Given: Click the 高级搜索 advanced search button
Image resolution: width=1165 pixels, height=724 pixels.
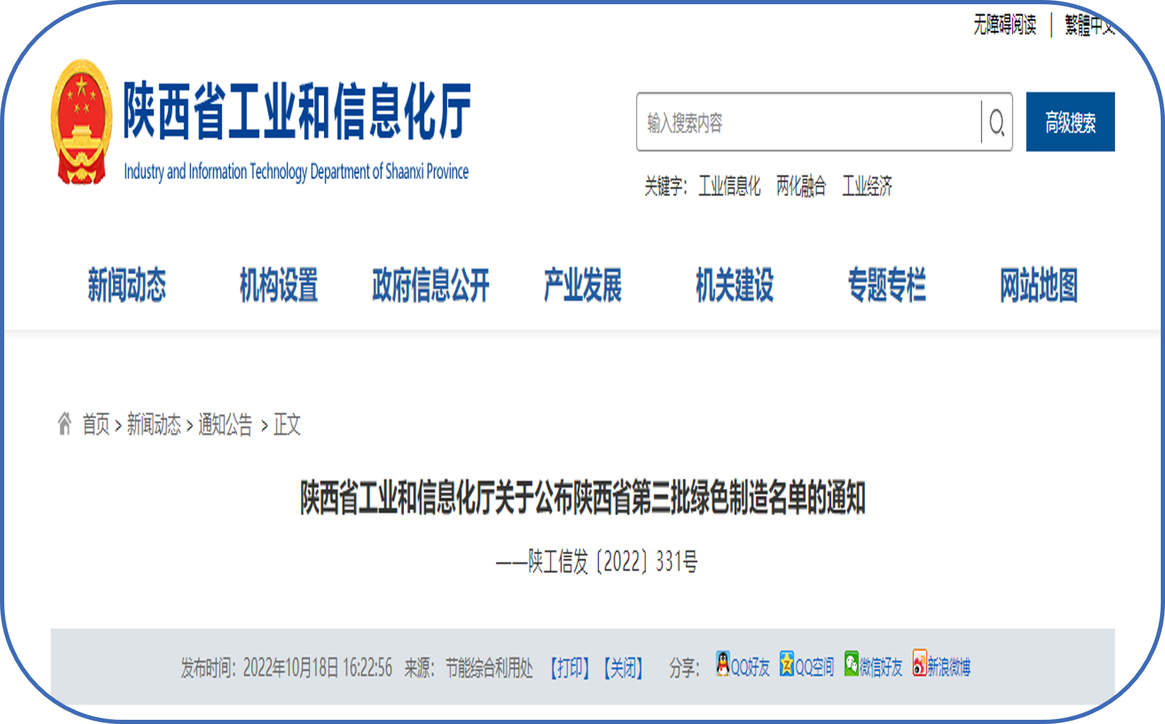Looking at the screenshot, I should (1070, 122).
